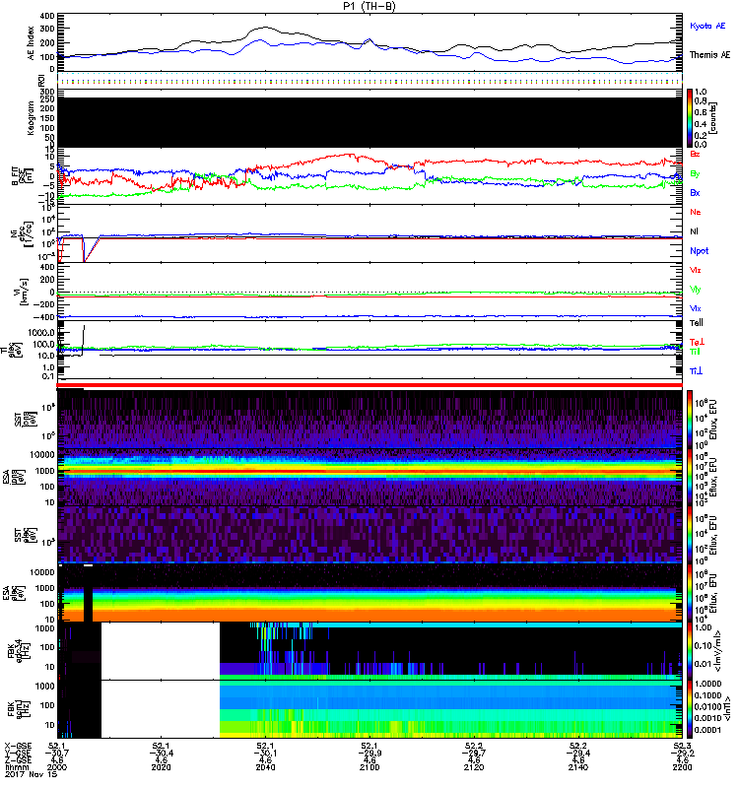The image size is (739, 788).
Task: Click the "<|mV/m|>" colorbar unit label
Action: (718, 651)
